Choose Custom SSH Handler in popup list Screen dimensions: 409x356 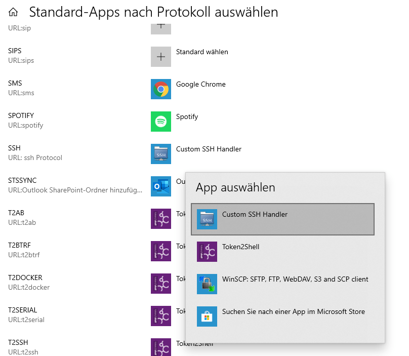tap(282, 219)
